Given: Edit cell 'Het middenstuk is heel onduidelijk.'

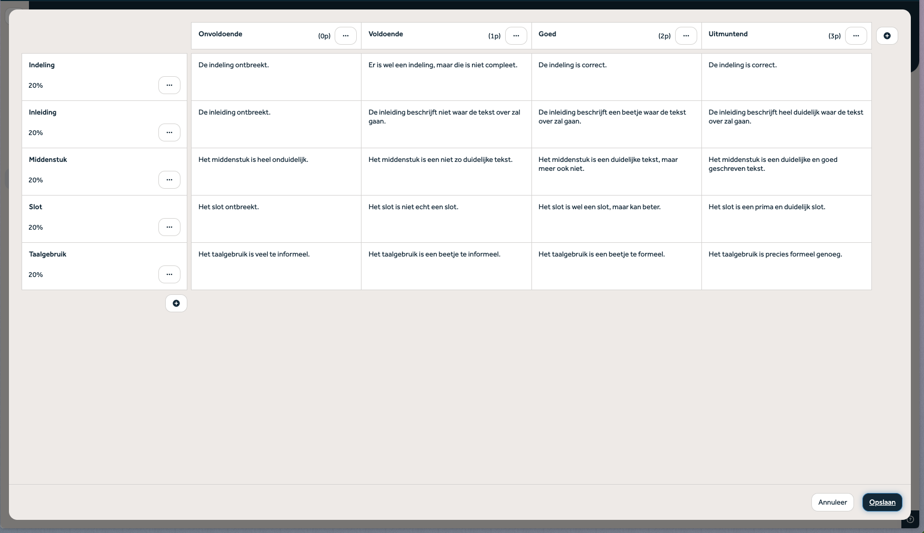Looking at the screenshot, I should tap(276, 172).
